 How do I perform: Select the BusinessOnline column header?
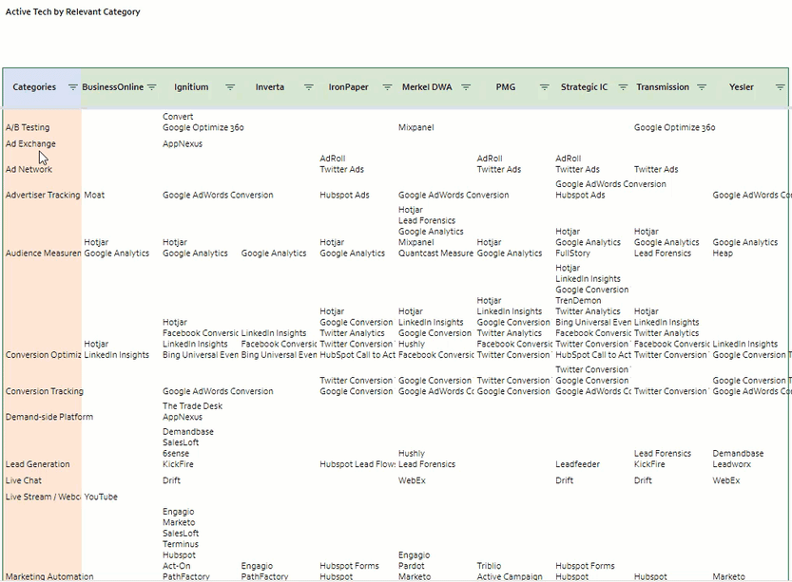pos(112,87)
